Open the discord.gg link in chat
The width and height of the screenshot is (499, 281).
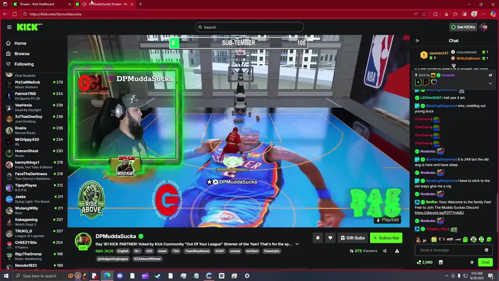(x=439, y=213)
